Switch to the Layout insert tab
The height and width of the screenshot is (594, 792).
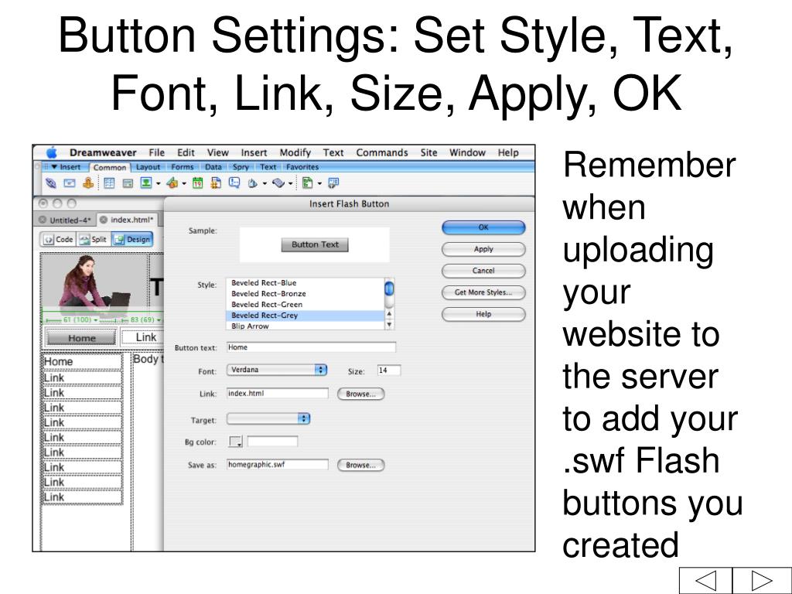[148, 167]
